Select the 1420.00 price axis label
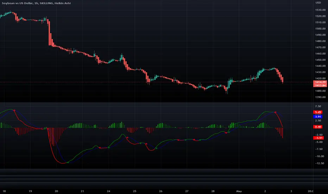 (x=320, y=78)
